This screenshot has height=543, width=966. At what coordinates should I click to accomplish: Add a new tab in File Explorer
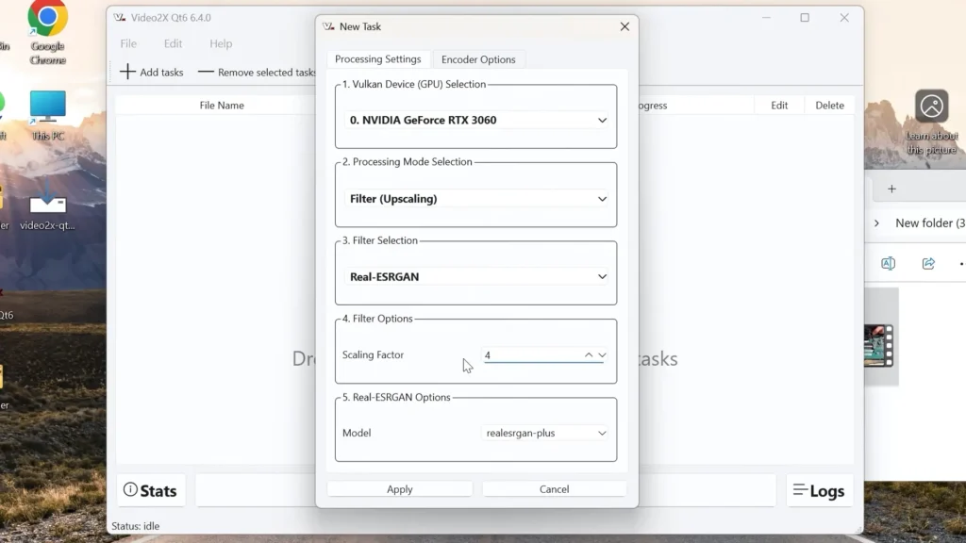click(x=892, y=189)
